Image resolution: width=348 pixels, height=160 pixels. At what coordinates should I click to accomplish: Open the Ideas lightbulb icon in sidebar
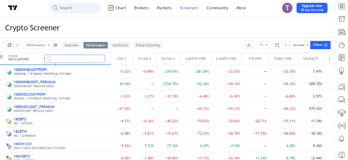click(342, 71)
